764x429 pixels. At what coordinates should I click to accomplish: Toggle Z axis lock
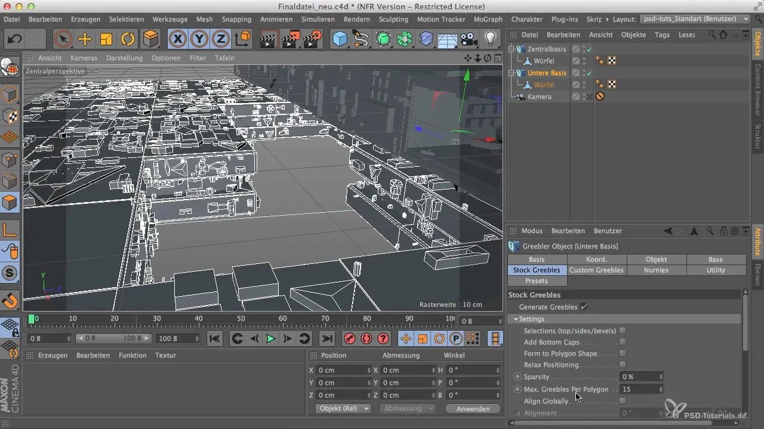coord(221,39)
